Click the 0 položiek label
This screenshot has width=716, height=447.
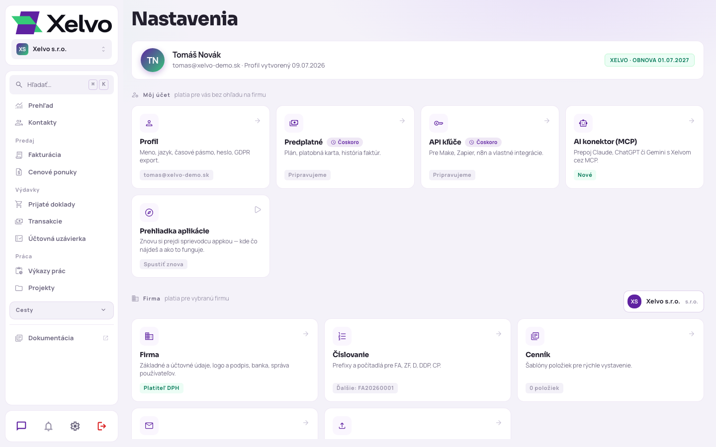pos(544,388)
